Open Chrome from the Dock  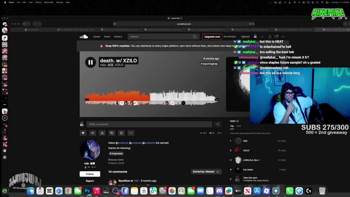(x=68, y=191)
